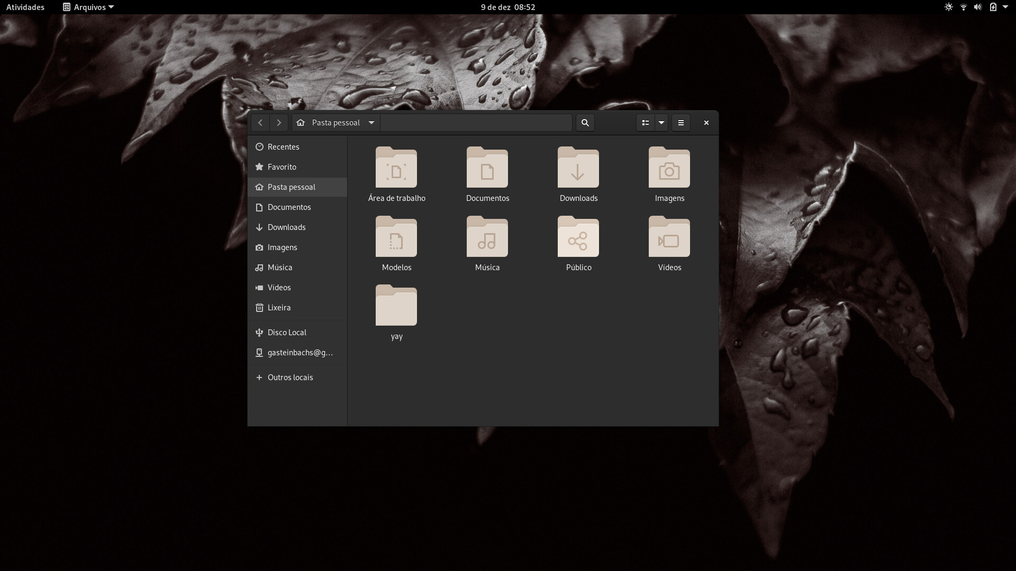Open Favorito starred items in sidebar
The width and height of the screenshot is (1016, 571).
[282, 167]
